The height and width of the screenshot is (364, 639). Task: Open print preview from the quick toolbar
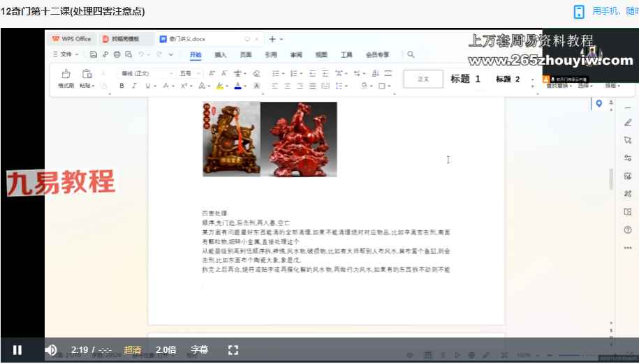[x=128, y=54]
